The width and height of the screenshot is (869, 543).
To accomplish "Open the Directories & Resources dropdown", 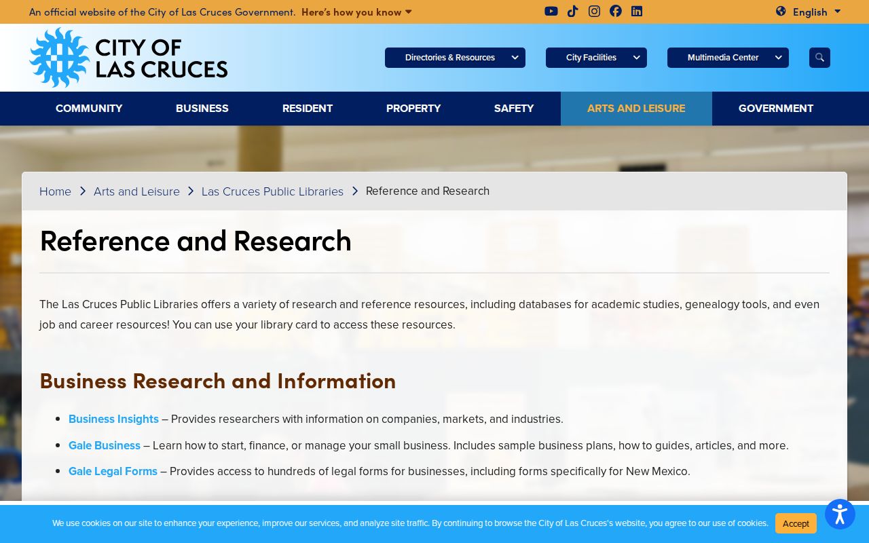I will point(455,58).
